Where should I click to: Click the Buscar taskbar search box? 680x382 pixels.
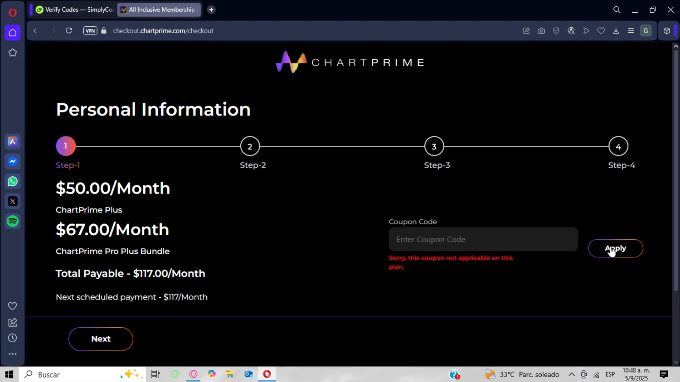(83, 374)
